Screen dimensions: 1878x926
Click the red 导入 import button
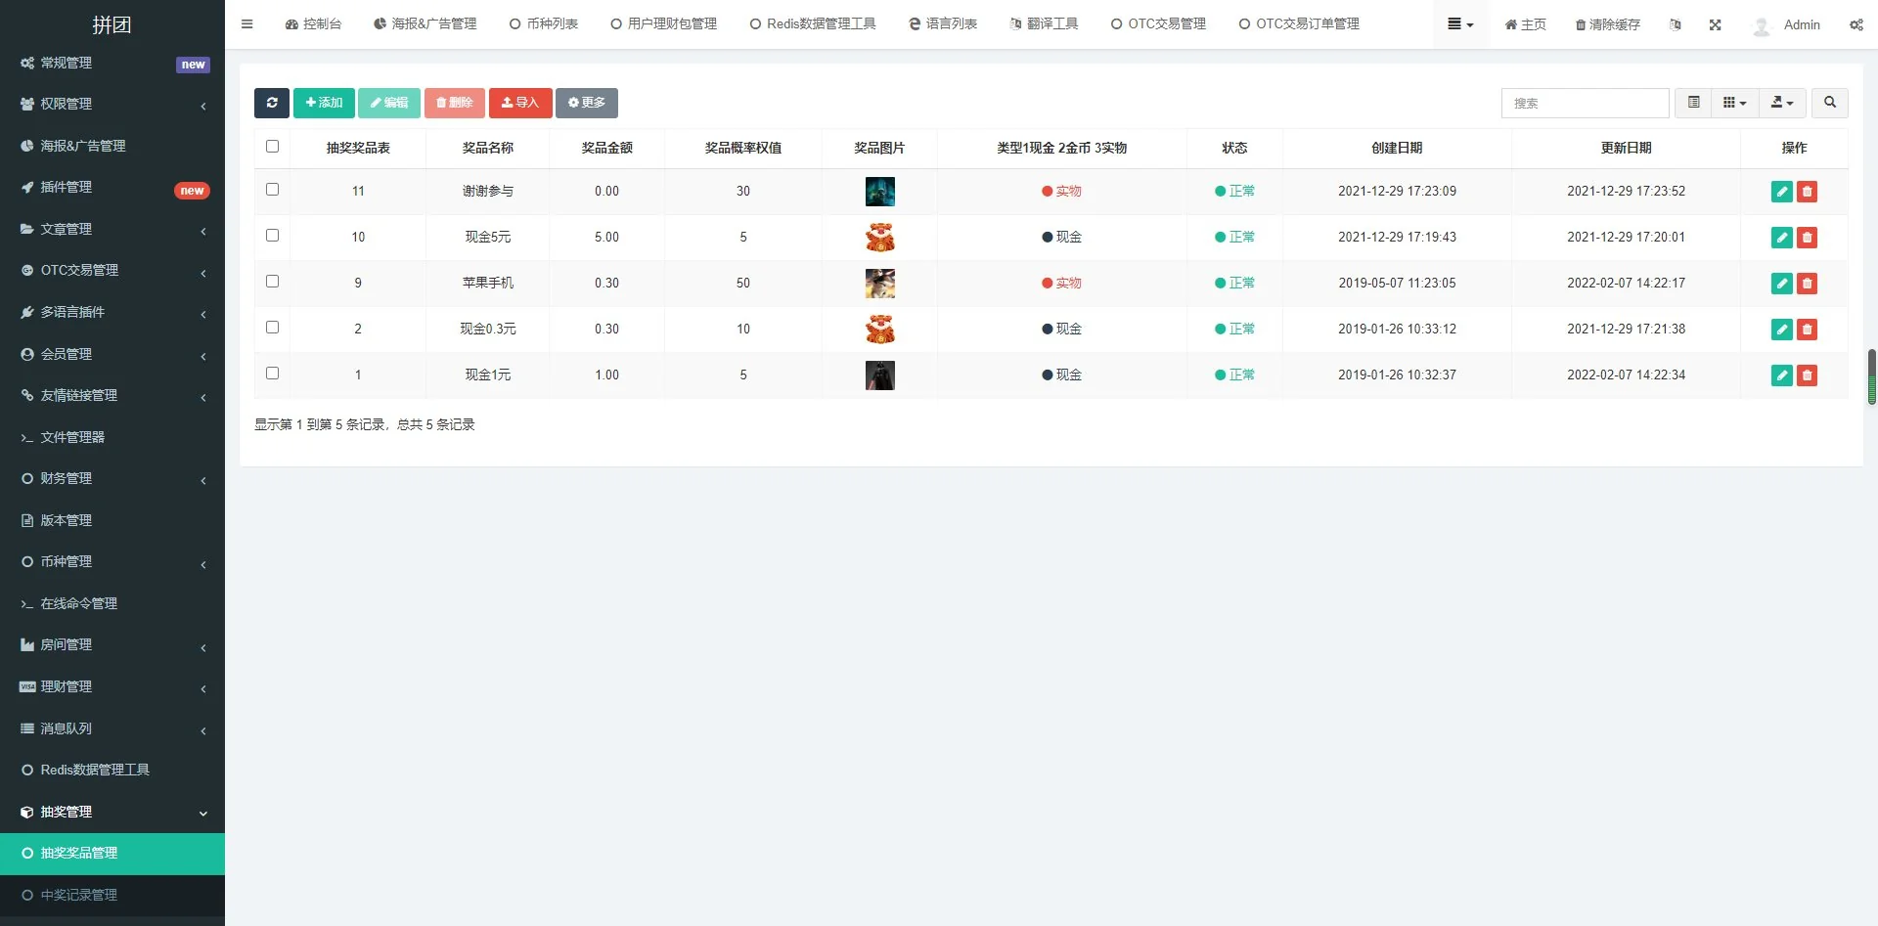pyautogui.click(x=520, y=103)
